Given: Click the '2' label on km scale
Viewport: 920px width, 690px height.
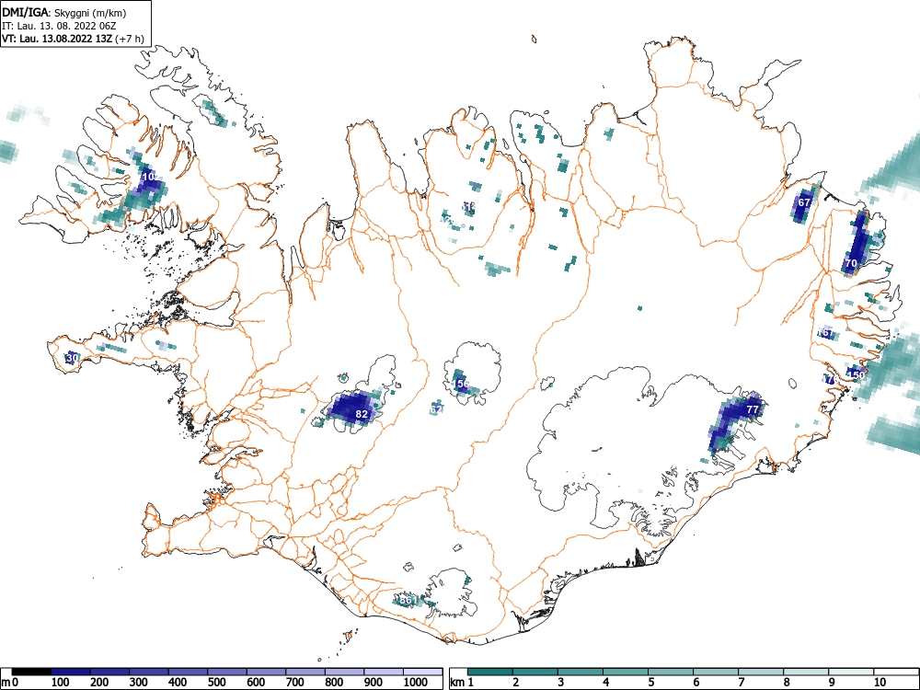Looking at the screenshot, I should pyautogui.click(x=516, y=683).
